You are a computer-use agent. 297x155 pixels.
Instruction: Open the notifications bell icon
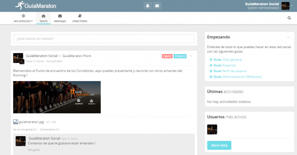[148, 6]
